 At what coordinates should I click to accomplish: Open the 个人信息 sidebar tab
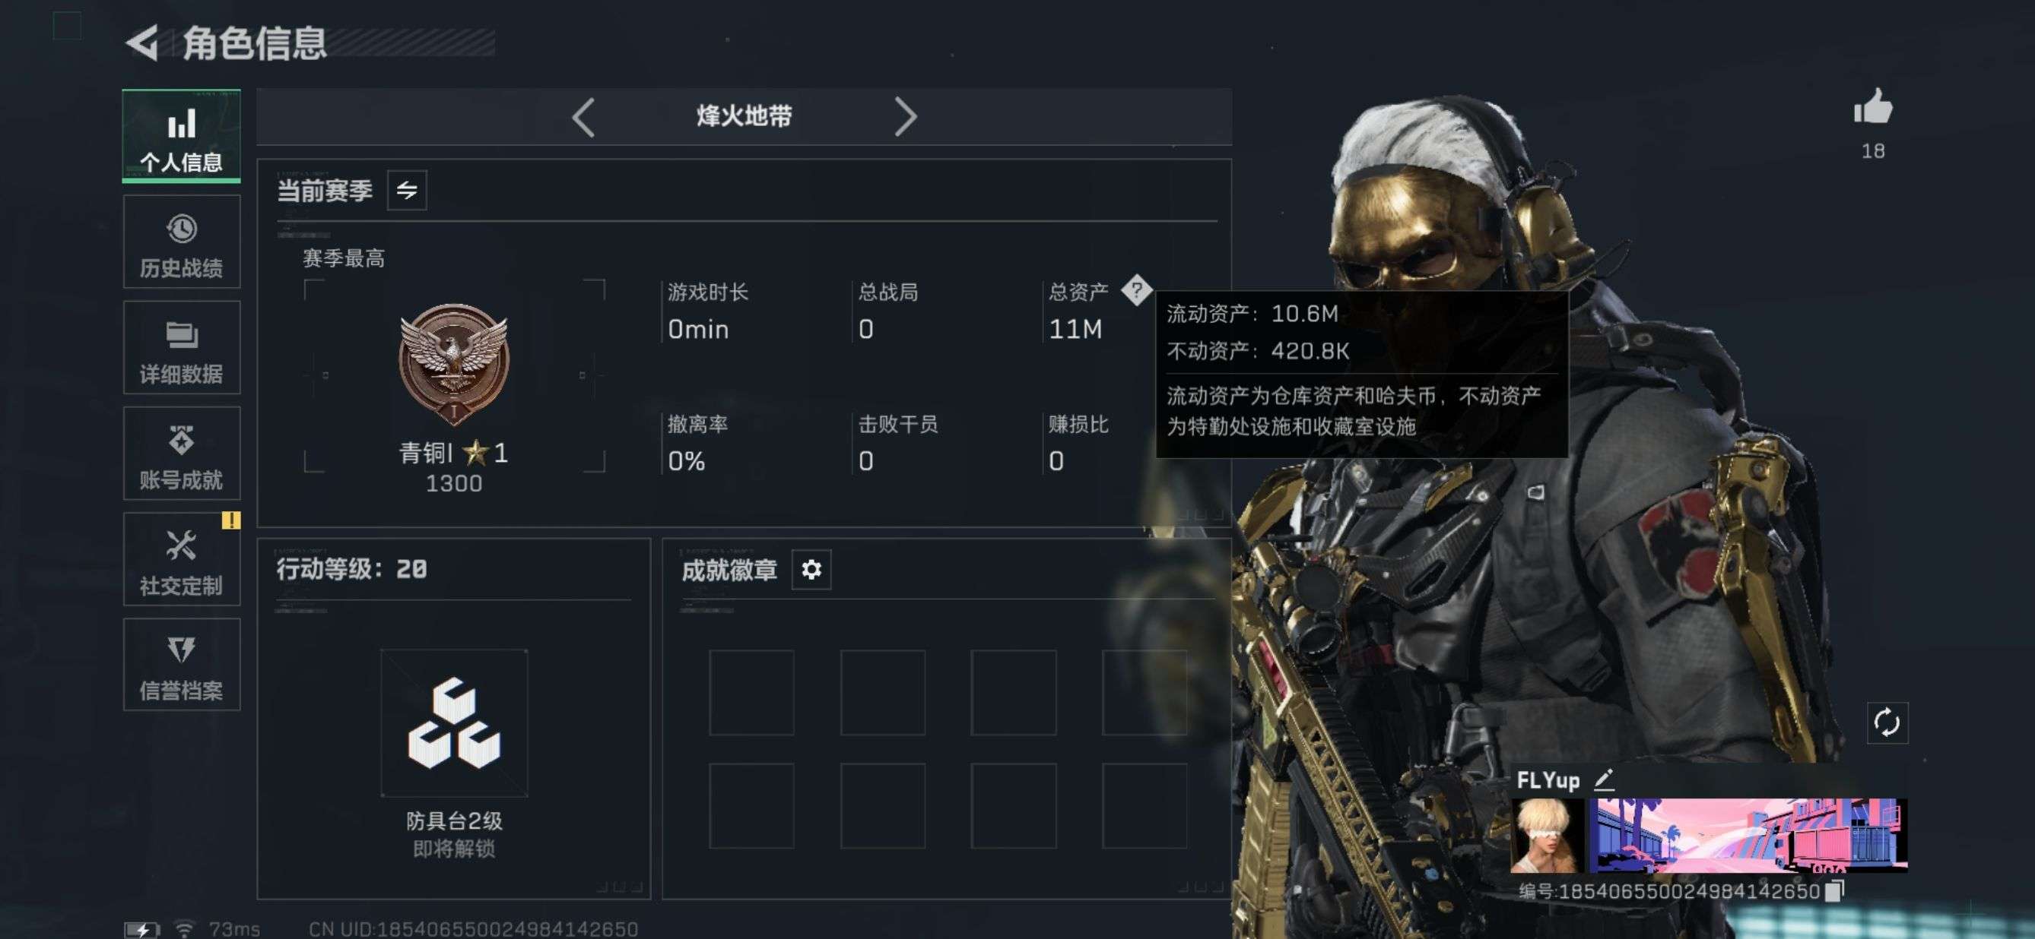181,136
